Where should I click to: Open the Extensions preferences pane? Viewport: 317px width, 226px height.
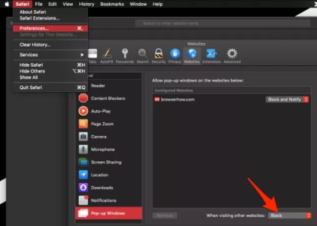point(211,56)
